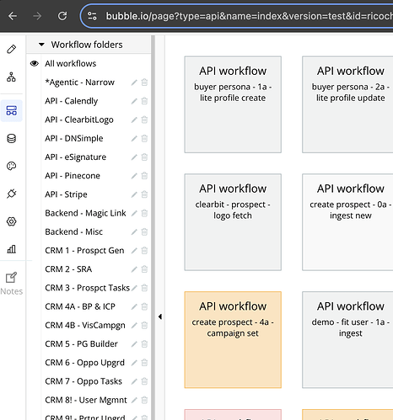Delete the *Agentic - Narrow folder
Image resolution: width=393 pixels, height=420 pixels.
click(144, 82)
